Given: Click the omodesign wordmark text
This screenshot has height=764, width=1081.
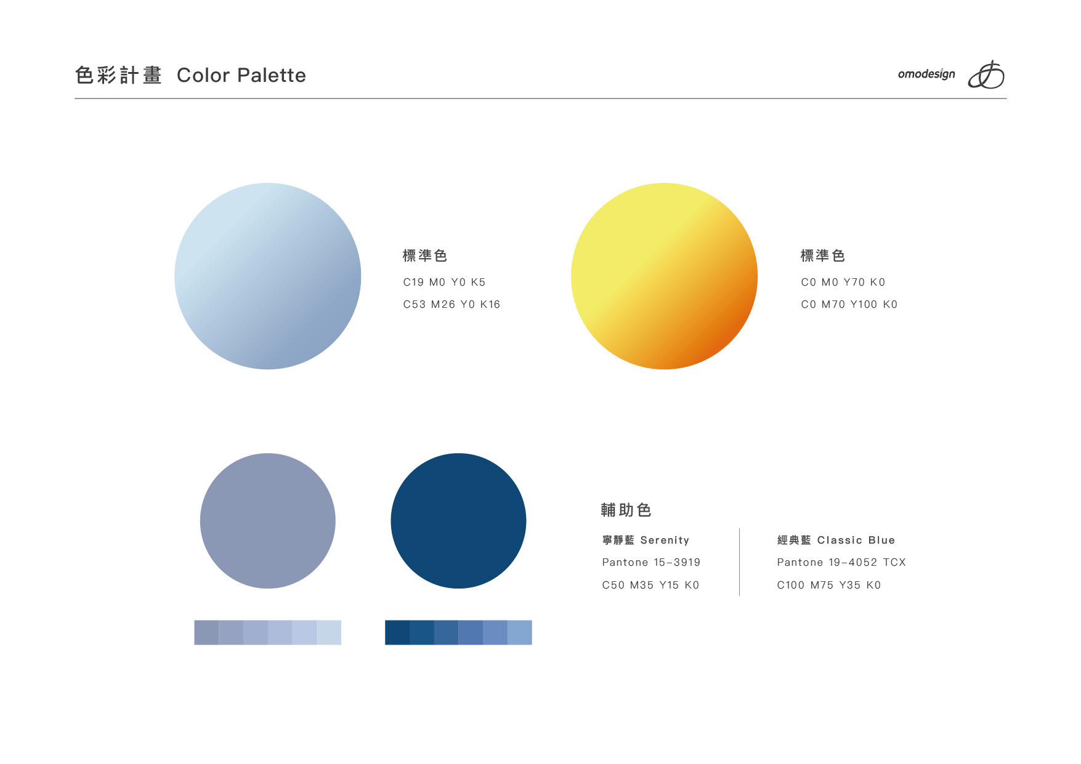Looking at the screenshot, I should 926,74.
